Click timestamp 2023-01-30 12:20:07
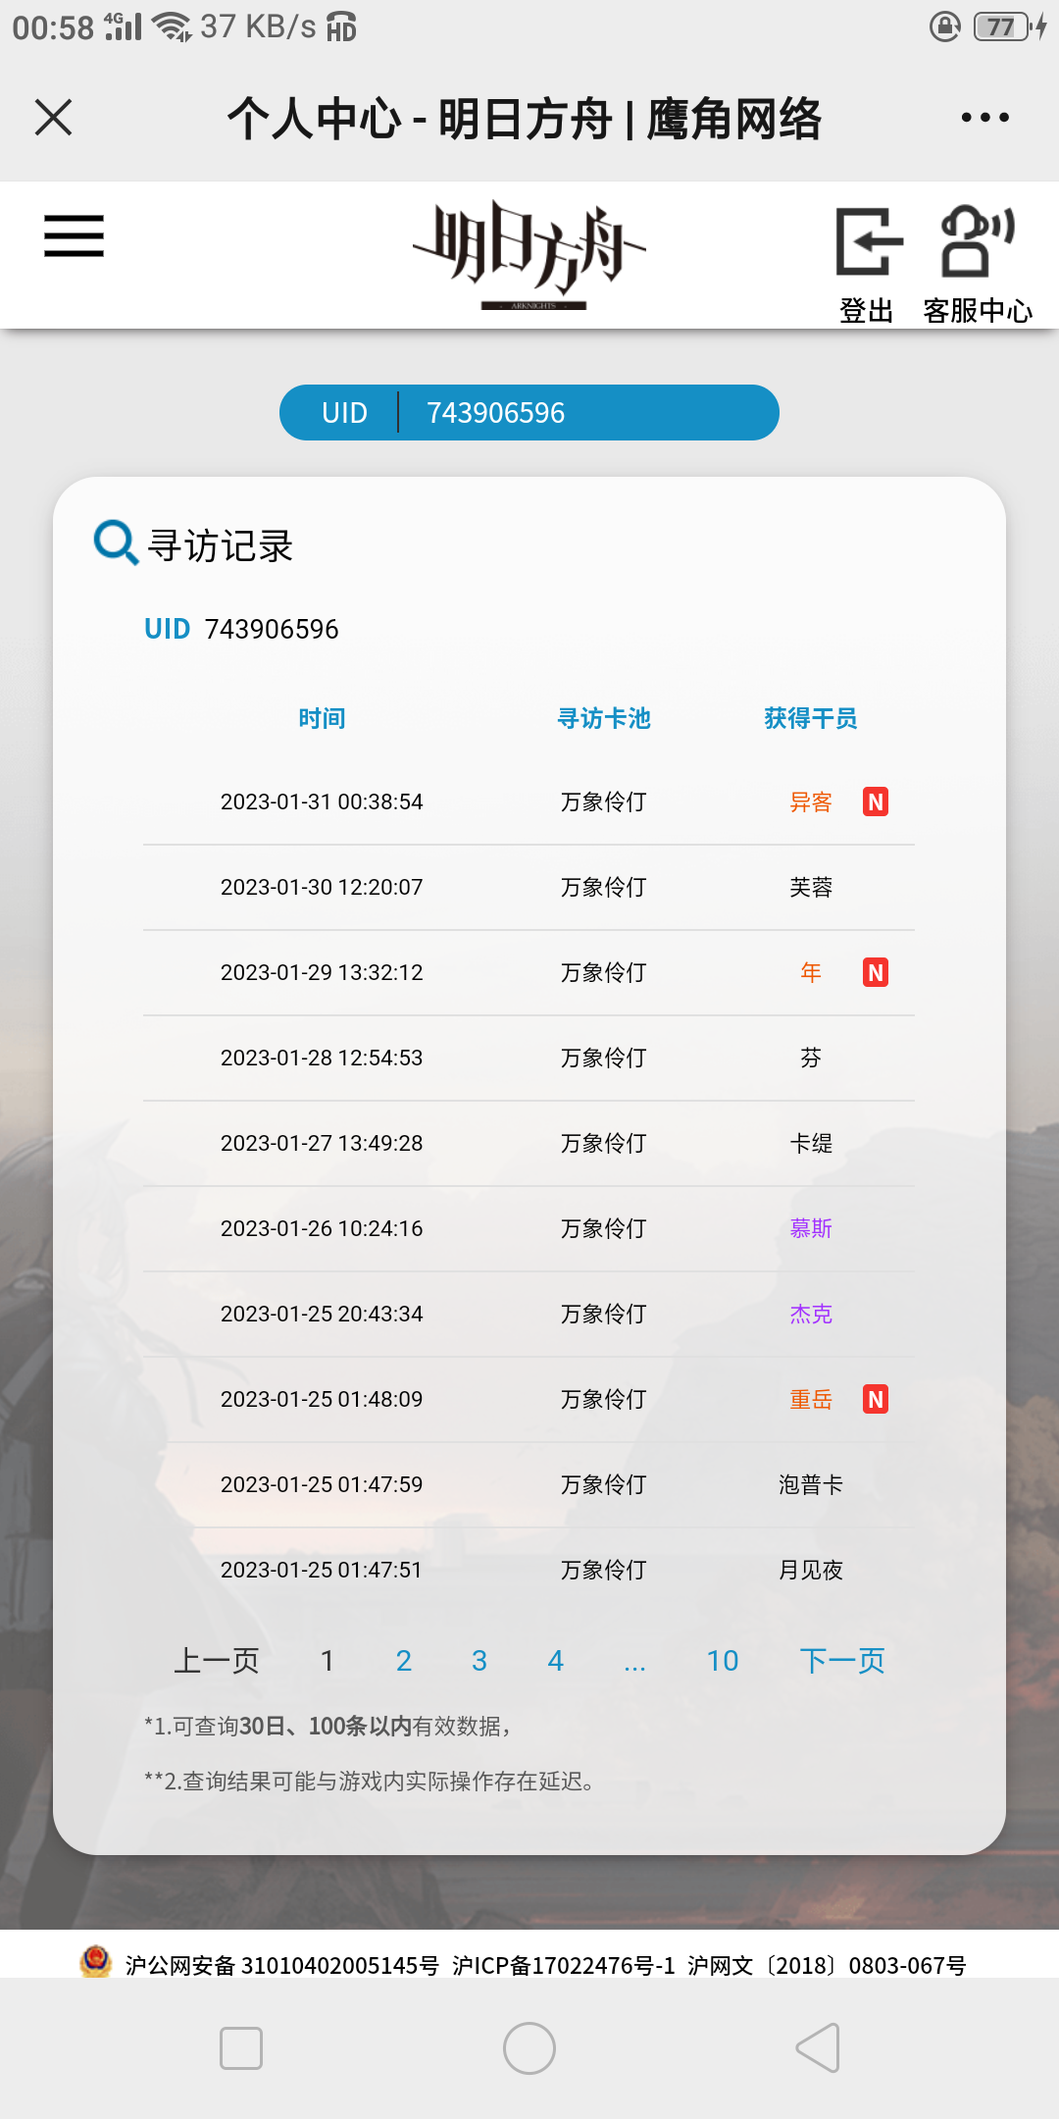This screenshot has width=1059, height=2119. click(322, 888)
